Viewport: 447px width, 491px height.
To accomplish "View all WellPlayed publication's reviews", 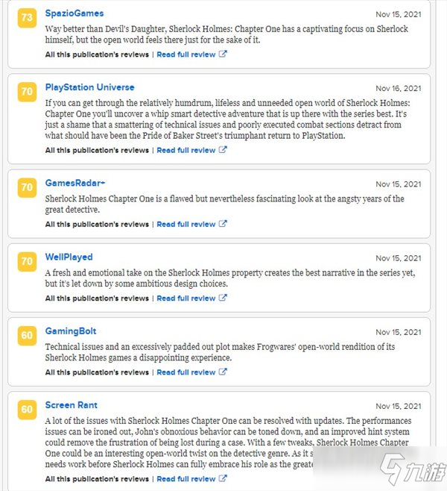I will 97,298.
